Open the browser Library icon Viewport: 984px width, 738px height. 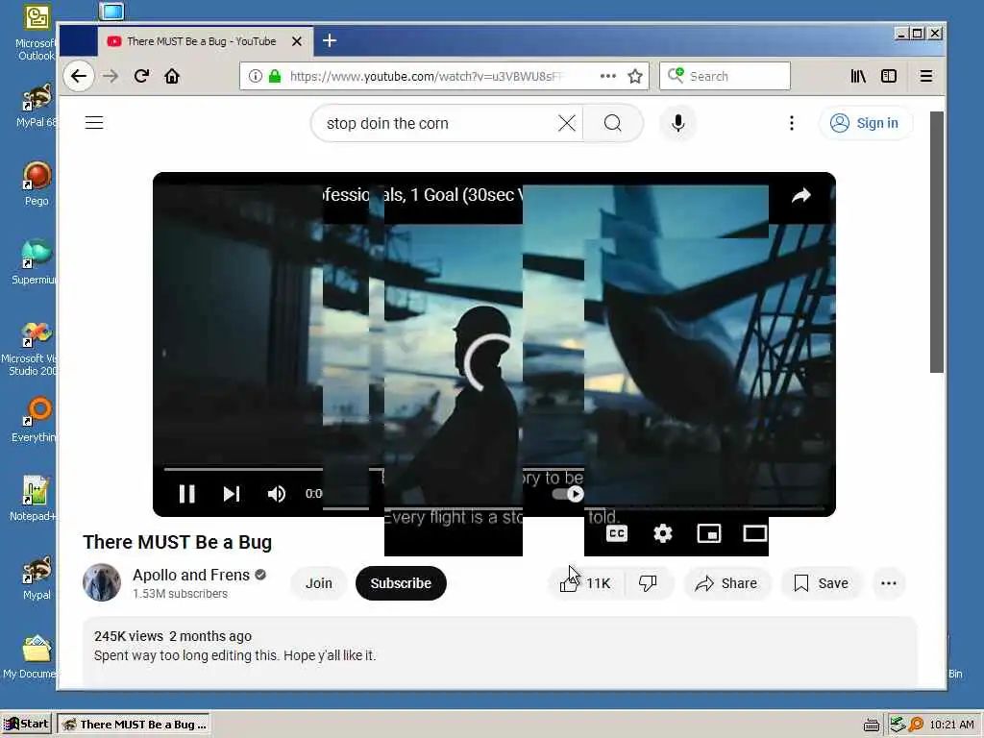[x=858, y=77]
